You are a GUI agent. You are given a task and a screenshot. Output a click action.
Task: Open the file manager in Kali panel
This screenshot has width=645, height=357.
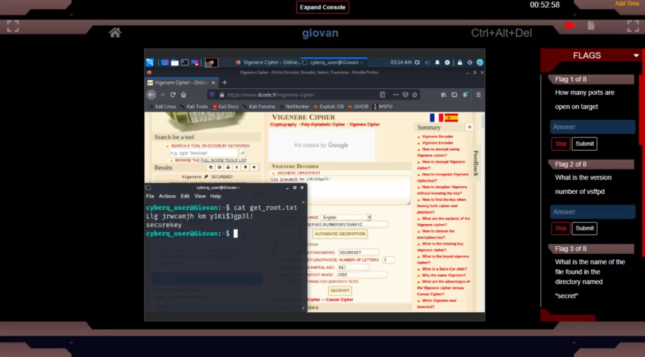point(175,62)
